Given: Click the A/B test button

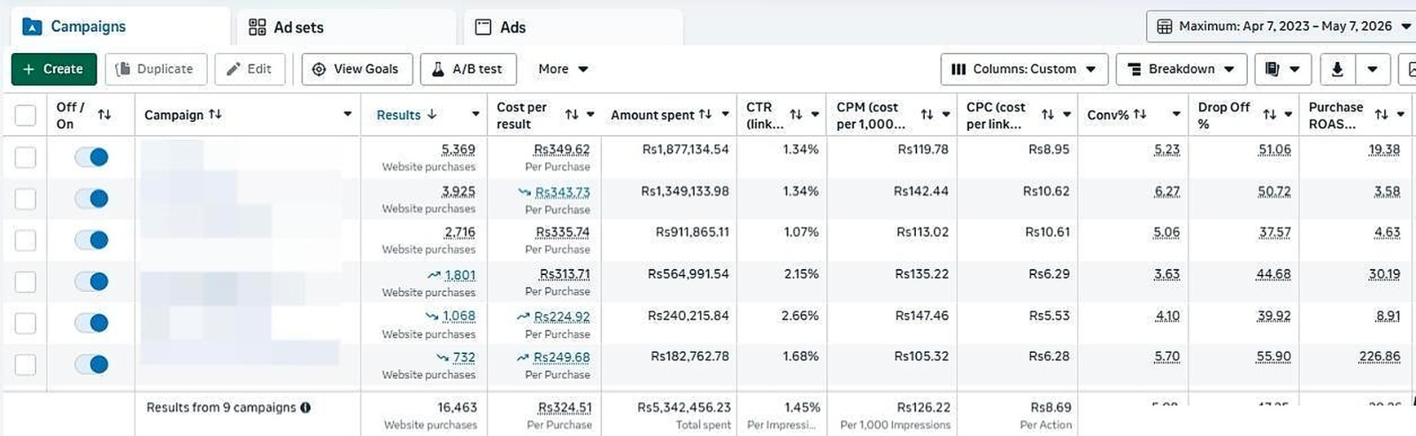Looking at the screenshot, I should tap(468, 69).
